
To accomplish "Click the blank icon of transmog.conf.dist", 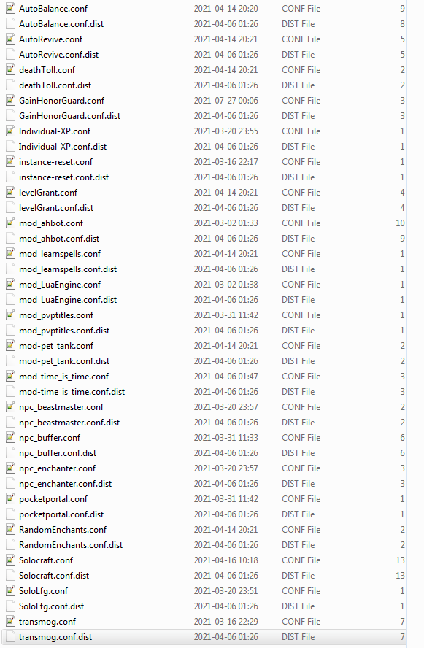I will tap(11, 636).
